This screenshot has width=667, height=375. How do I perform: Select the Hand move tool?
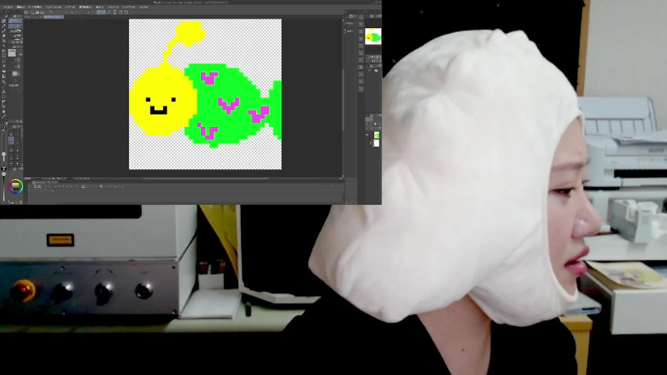coord(4,111)
